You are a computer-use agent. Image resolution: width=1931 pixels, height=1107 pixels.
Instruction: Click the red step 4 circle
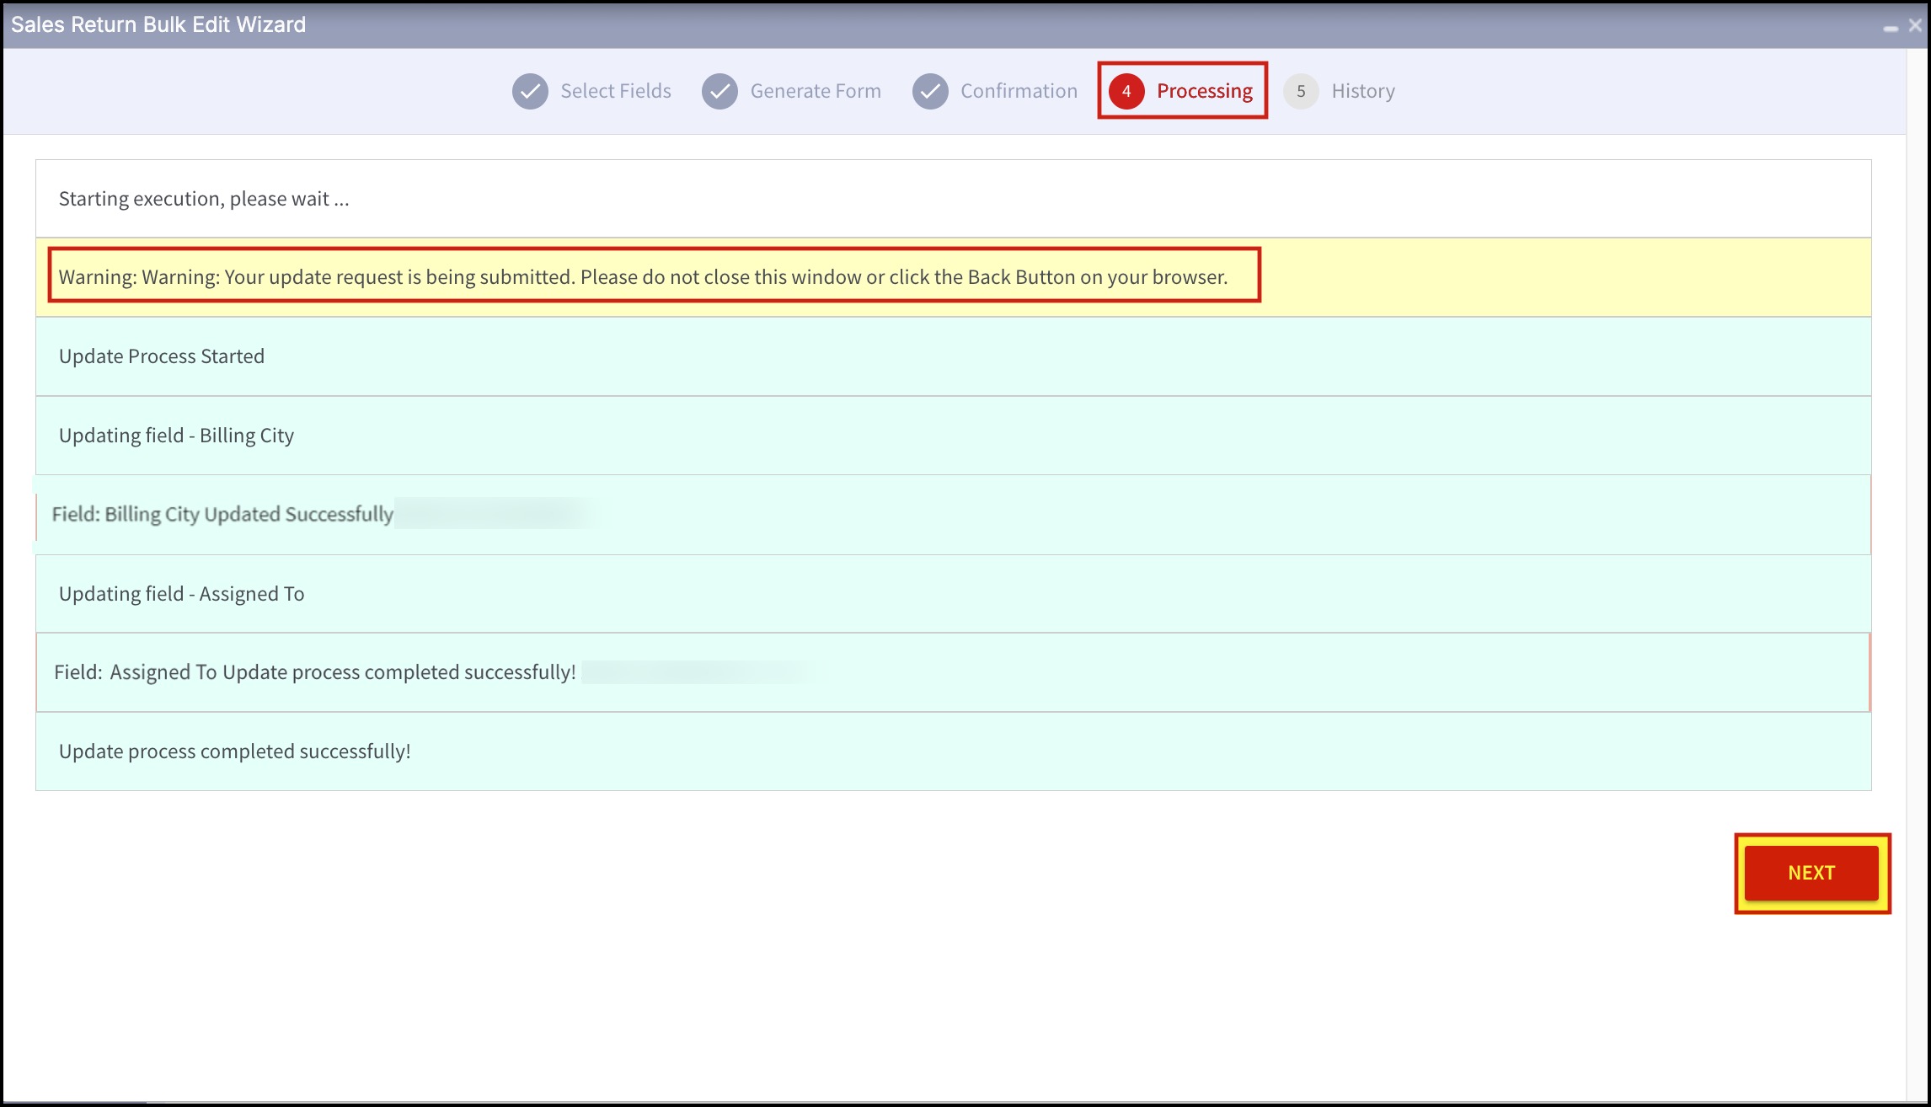click(x=1126, y=91)
